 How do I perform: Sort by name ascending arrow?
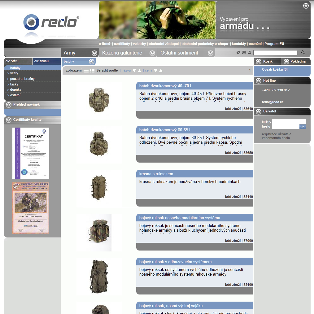(139, 71)
